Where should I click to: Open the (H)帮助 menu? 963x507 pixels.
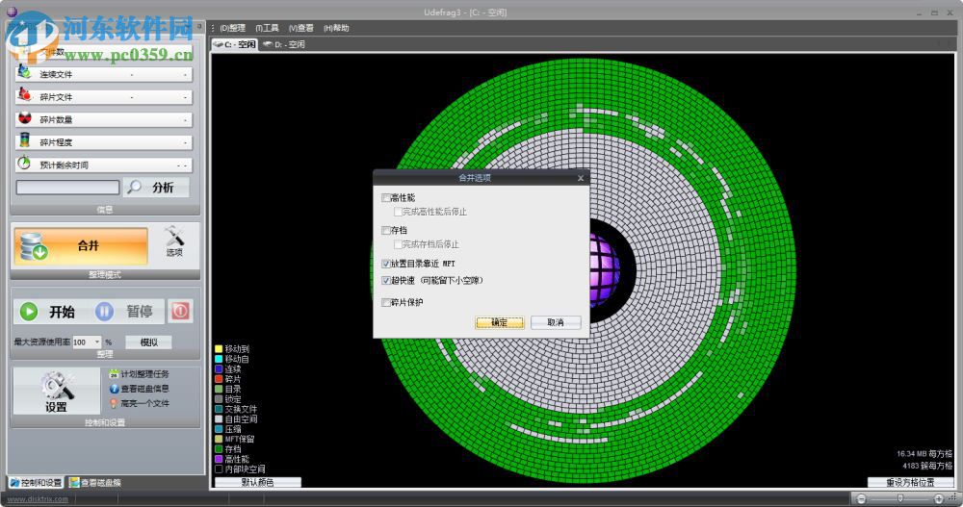coord(336,28)
